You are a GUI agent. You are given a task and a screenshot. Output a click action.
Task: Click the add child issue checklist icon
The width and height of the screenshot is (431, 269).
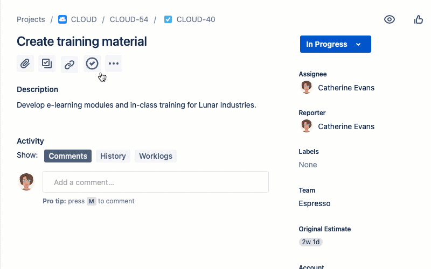coord(47,63)
